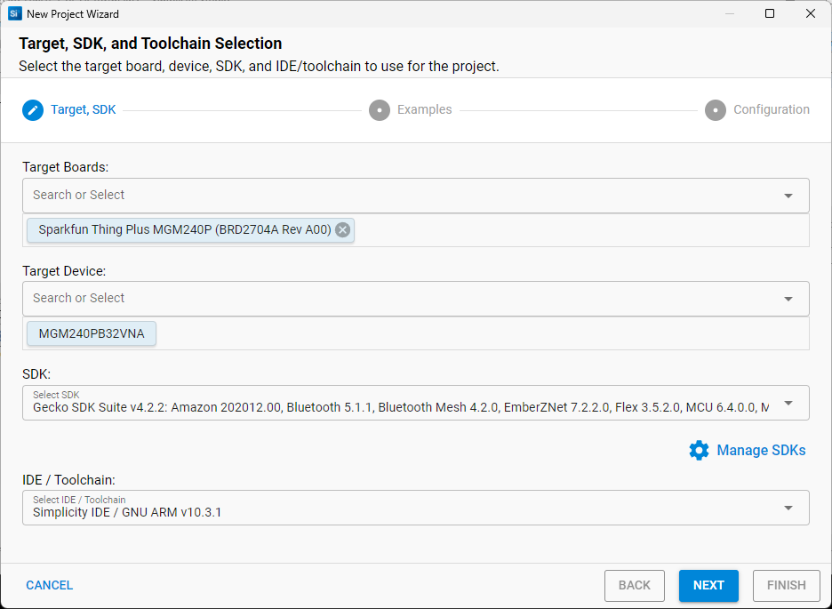Switch to the Examples wizard step
This screenshot has width=832, height=609.
pyautogui.click(x=425, y=109)
